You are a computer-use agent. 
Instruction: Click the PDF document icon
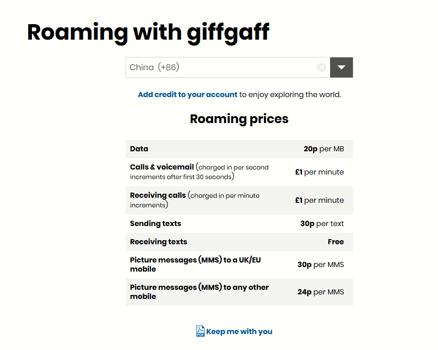(x=200, y=331)
